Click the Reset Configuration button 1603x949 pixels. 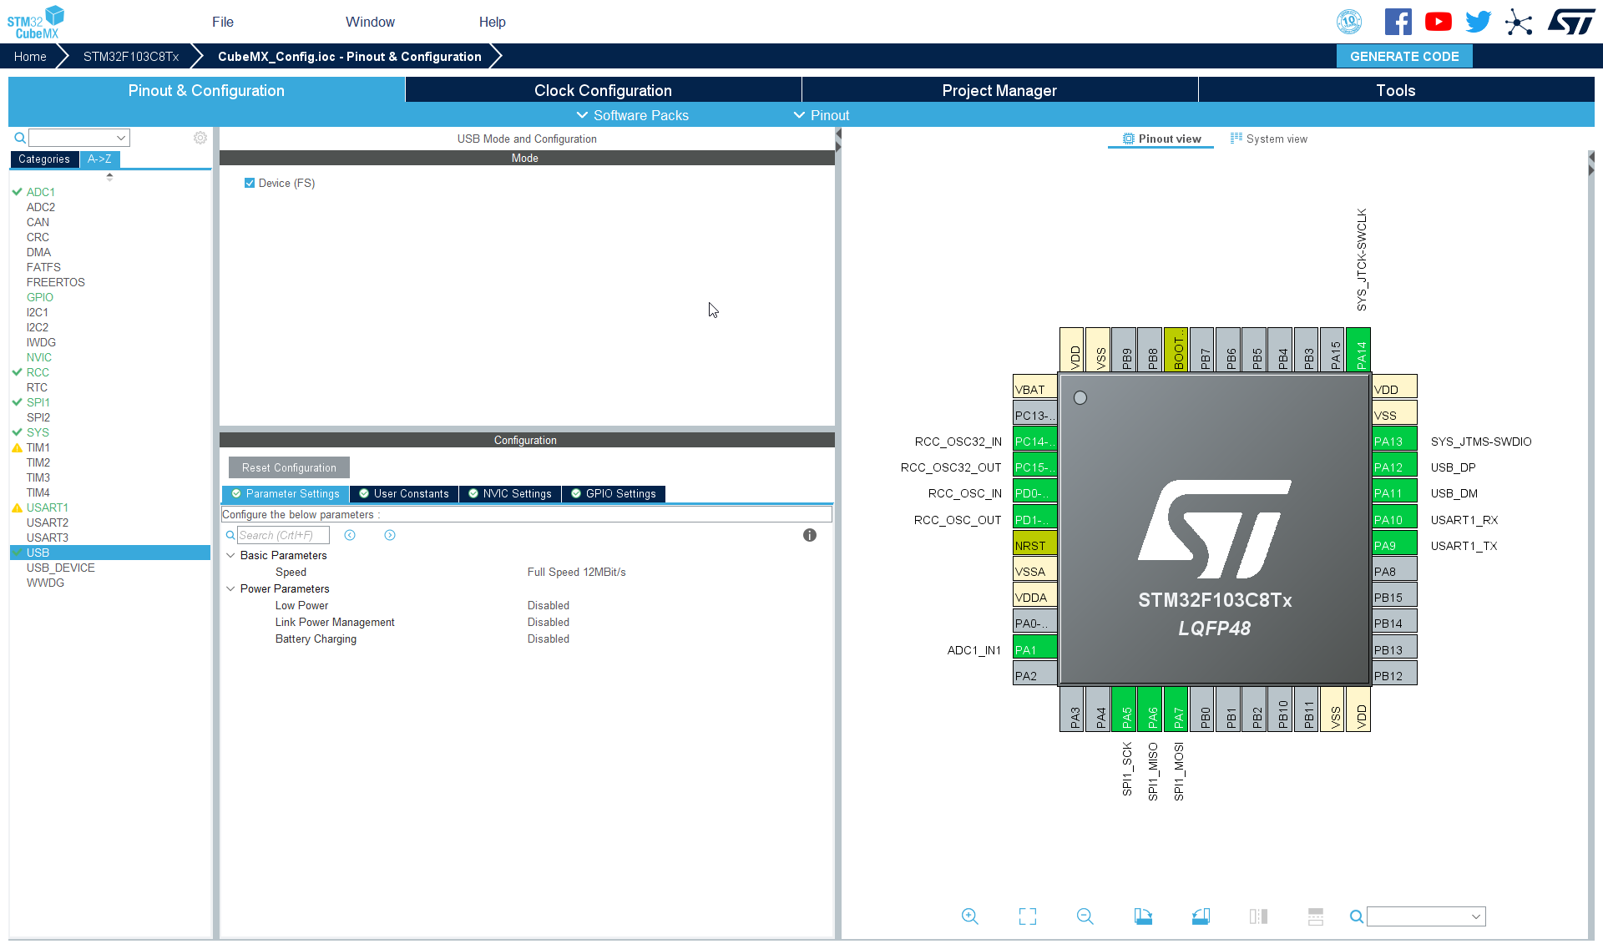click(x=289, y=467)
